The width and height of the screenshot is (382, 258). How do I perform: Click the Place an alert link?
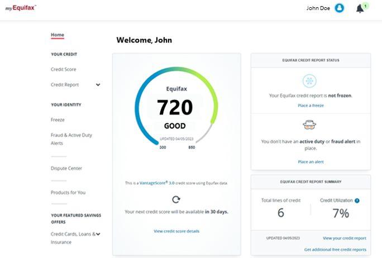tap(311, 162)
